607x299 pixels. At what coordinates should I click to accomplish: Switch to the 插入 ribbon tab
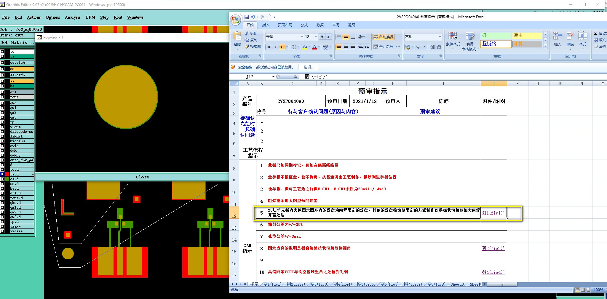[x=266, y=25]
